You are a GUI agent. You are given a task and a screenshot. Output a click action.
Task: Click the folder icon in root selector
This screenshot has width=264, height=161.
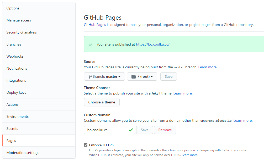tap(134, 77)
